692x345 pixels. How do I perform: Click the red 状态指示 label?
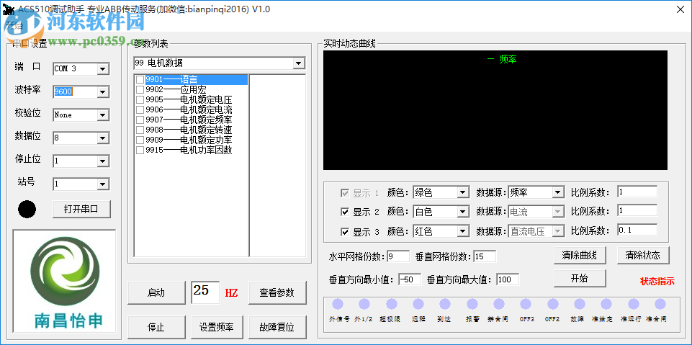[657, 282]
